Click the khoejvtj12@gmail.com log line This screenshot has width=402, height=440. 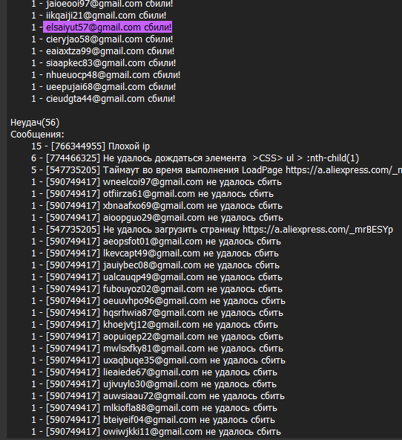click(154, 325)
